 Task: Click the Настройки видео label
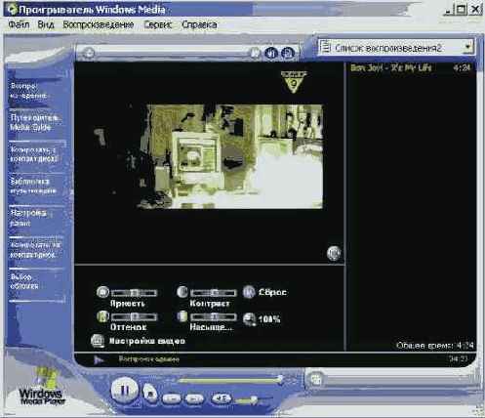tap(147, 341)
